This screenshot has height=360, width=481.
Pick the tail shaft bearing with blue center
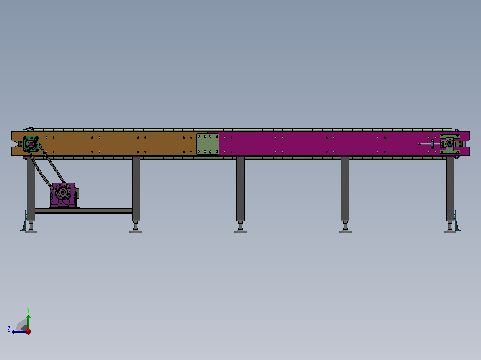tap(450, 144)
